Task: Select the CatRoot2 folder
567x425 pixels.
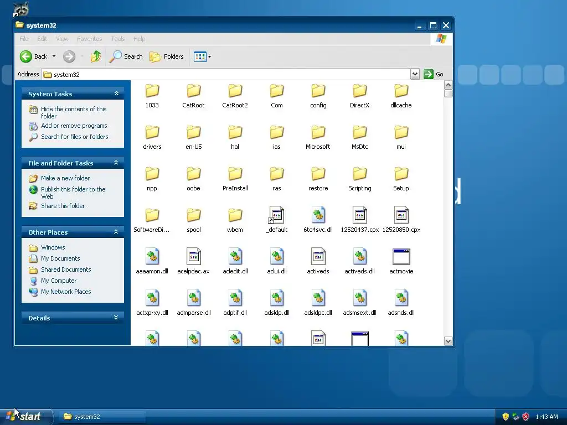Action: pos(235,96)
